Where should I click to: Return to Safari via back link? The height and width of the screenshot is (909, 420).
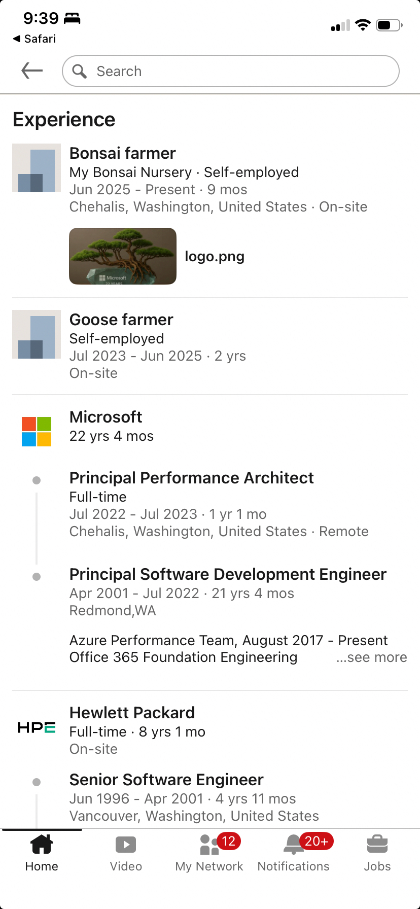coord(34,39)
